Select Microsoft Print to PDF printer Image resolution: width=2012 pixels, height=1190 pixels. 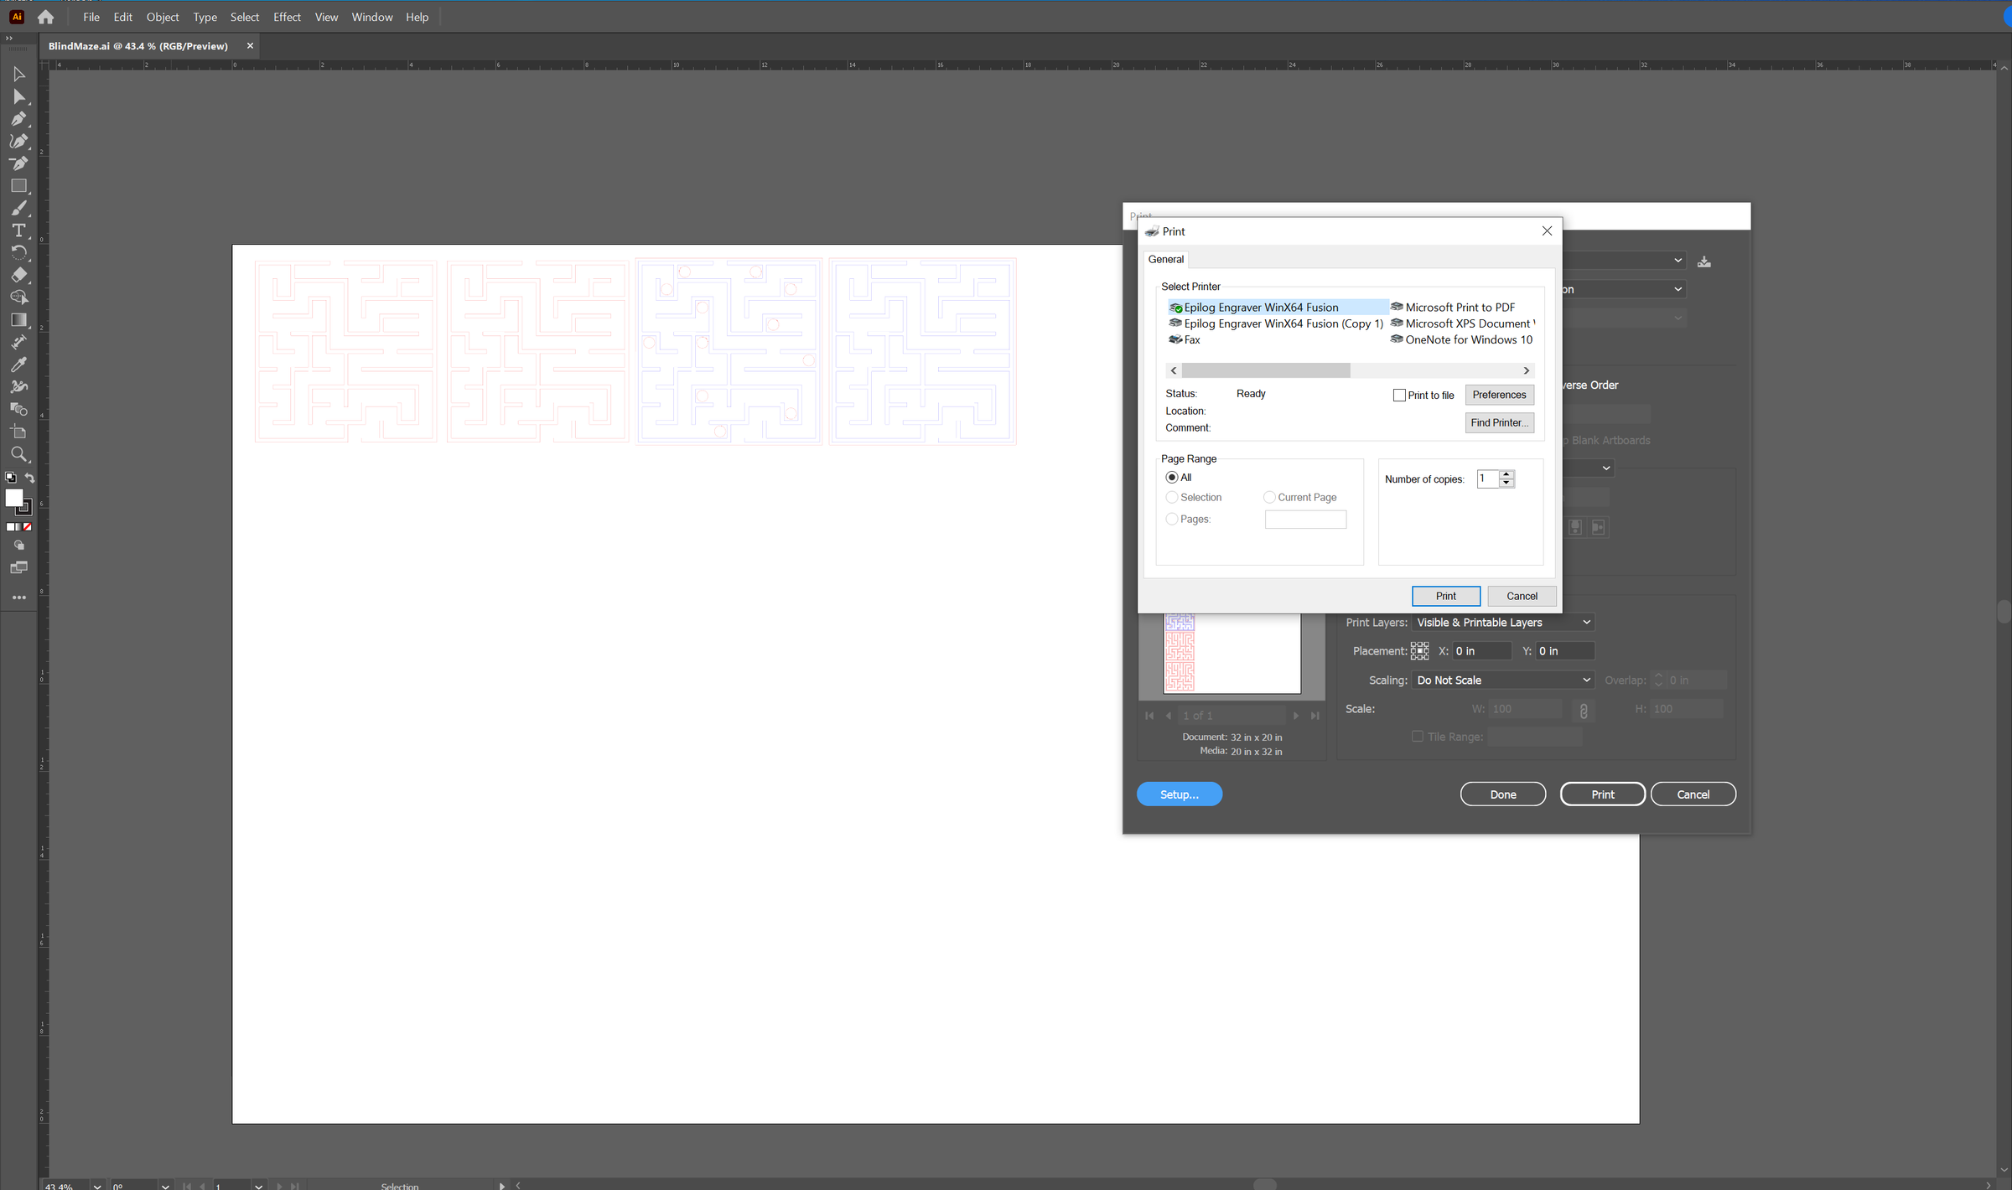[1460, 308]
